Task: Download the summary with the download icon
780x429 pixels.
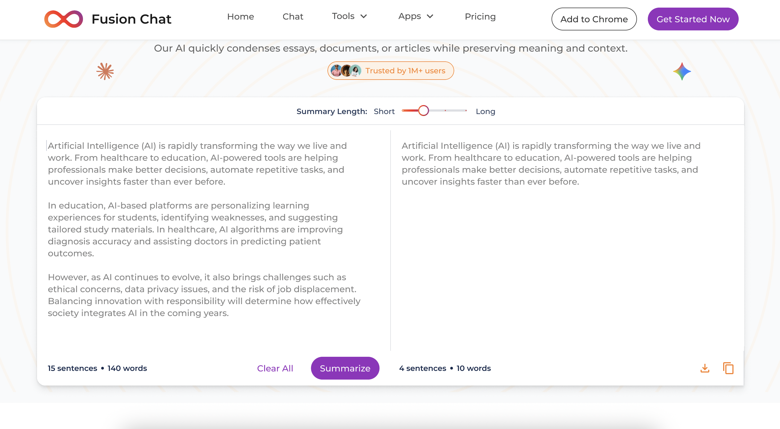Action: (705, 368)
